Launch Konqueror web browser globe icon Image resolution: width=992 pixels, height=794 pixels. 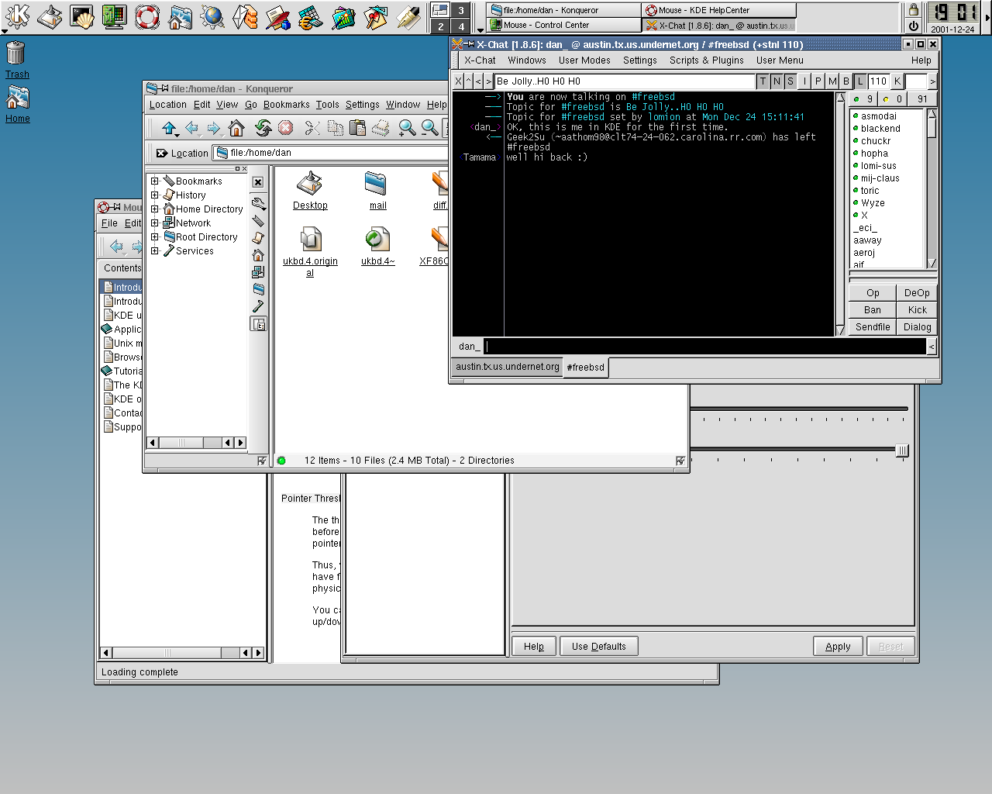click(x=212, y=16)
